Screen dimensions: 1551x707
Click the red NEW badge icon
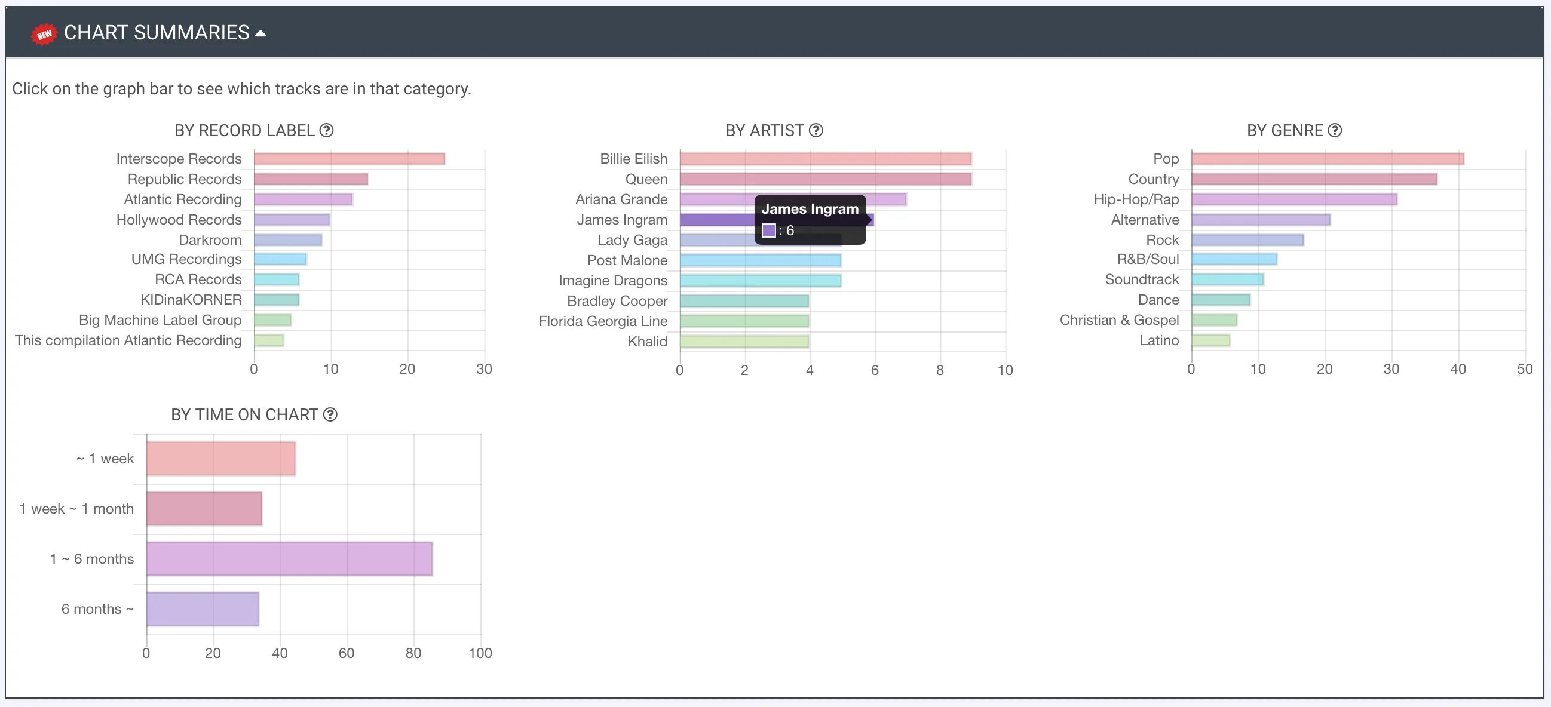click(44, 33)
